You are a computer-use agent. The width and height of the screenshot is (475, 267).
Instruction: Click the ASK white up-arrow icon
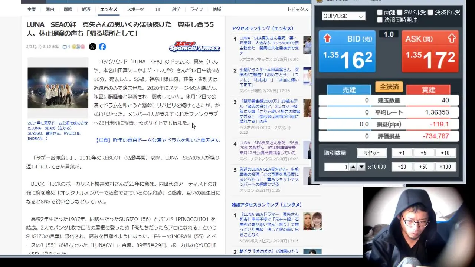[x=451, y=38]
